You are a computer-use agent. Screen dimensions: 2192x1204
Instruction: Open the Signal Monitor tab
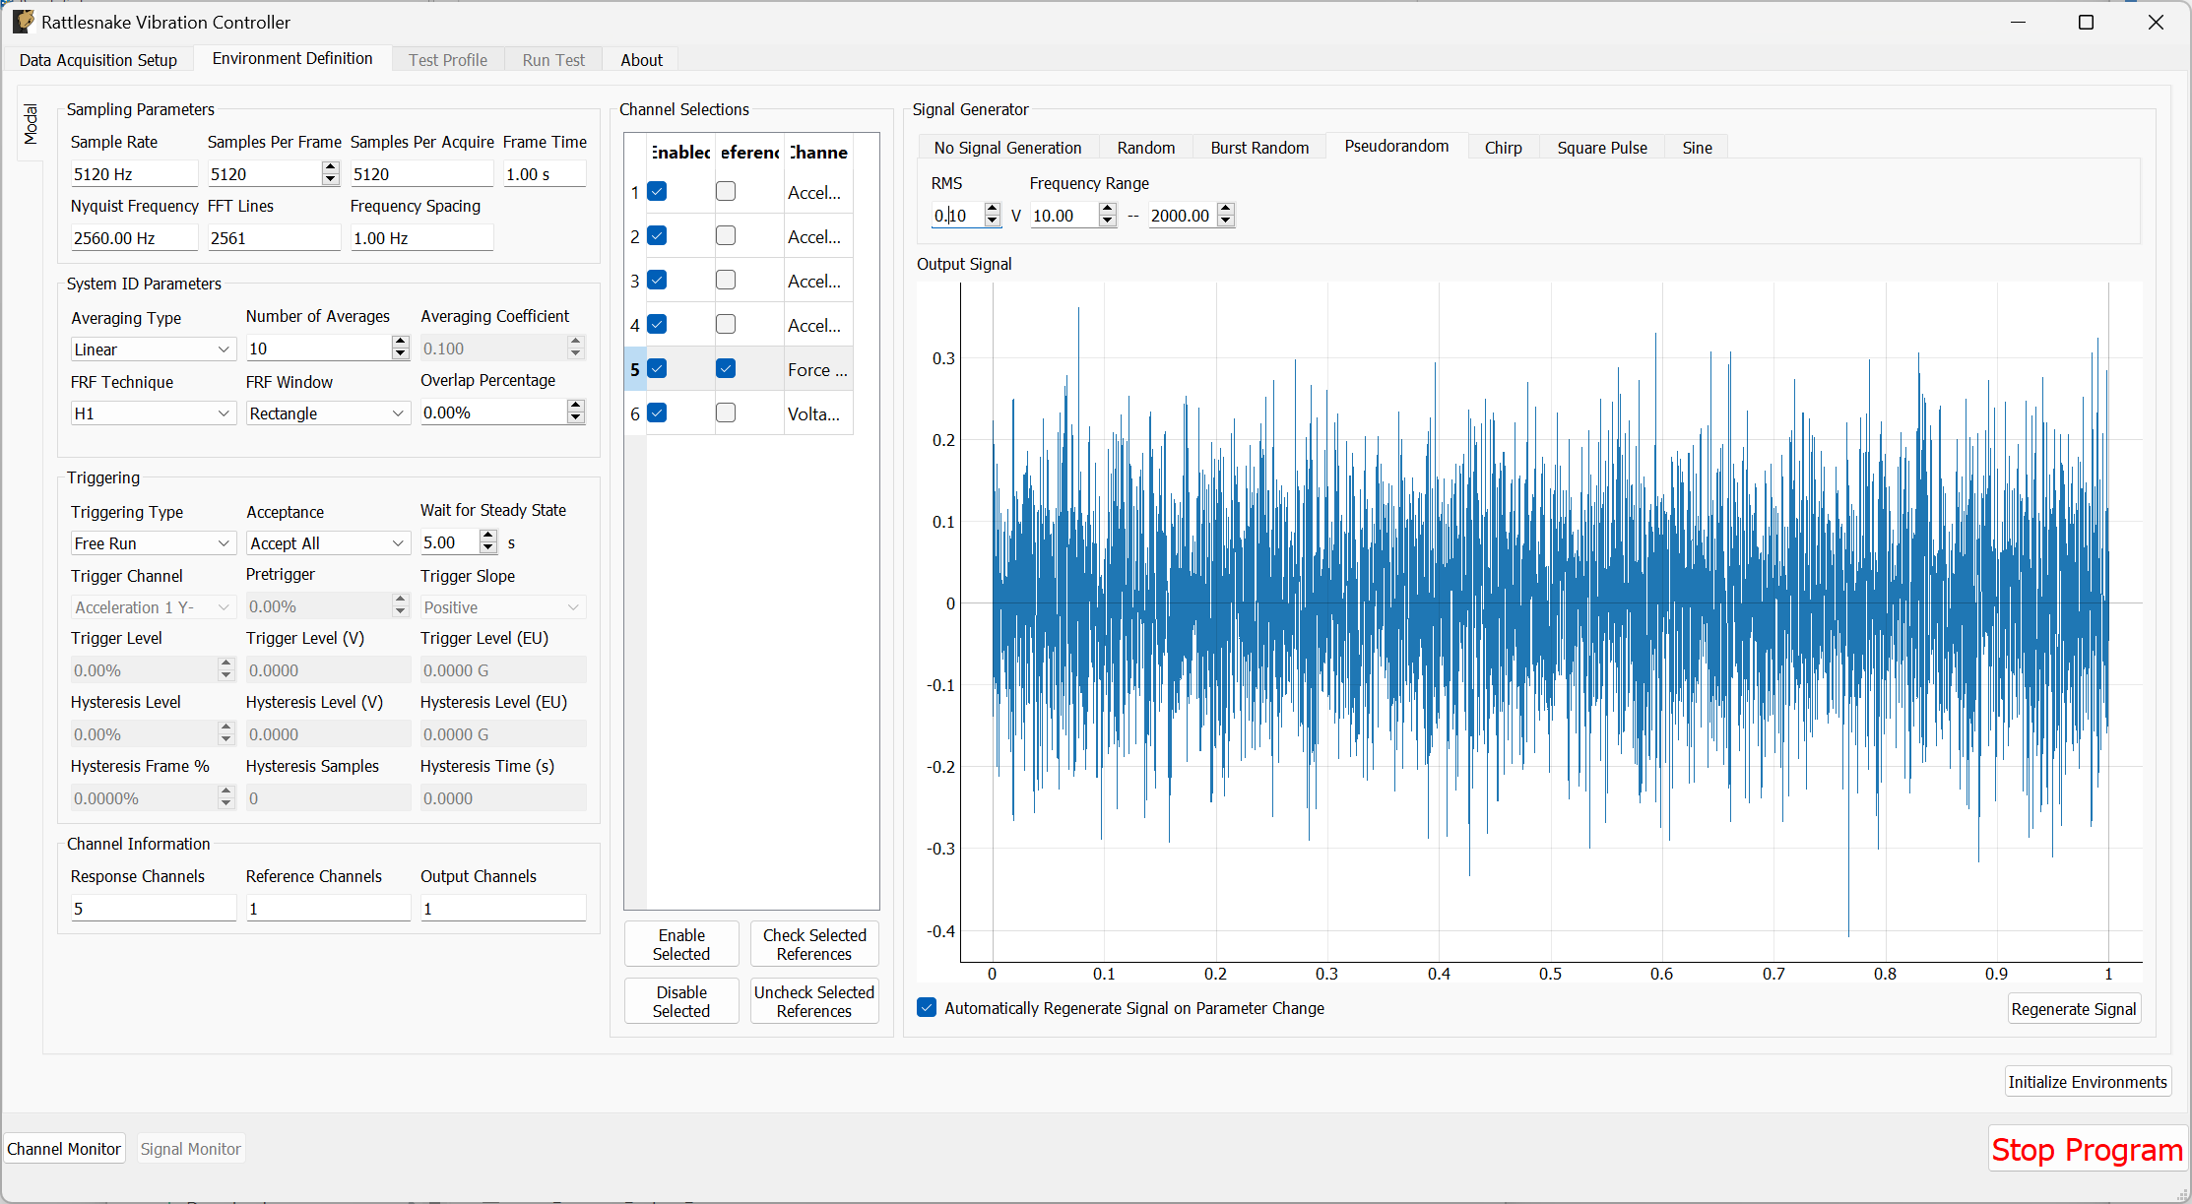(x=190, y=1148)
